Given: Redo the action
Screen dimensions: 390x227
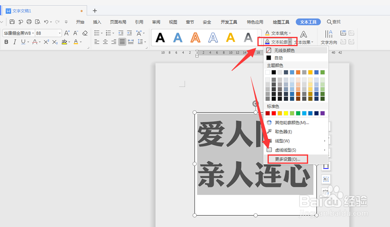Looking at the screenshot, I should click(57, 22).
